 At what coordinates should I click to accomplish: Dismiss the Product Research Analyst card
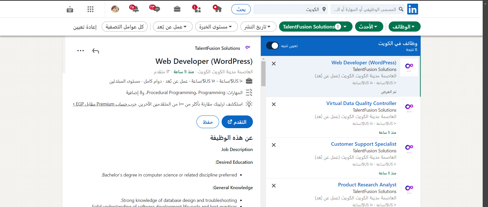pyautogui.click(x=274, y=186)
